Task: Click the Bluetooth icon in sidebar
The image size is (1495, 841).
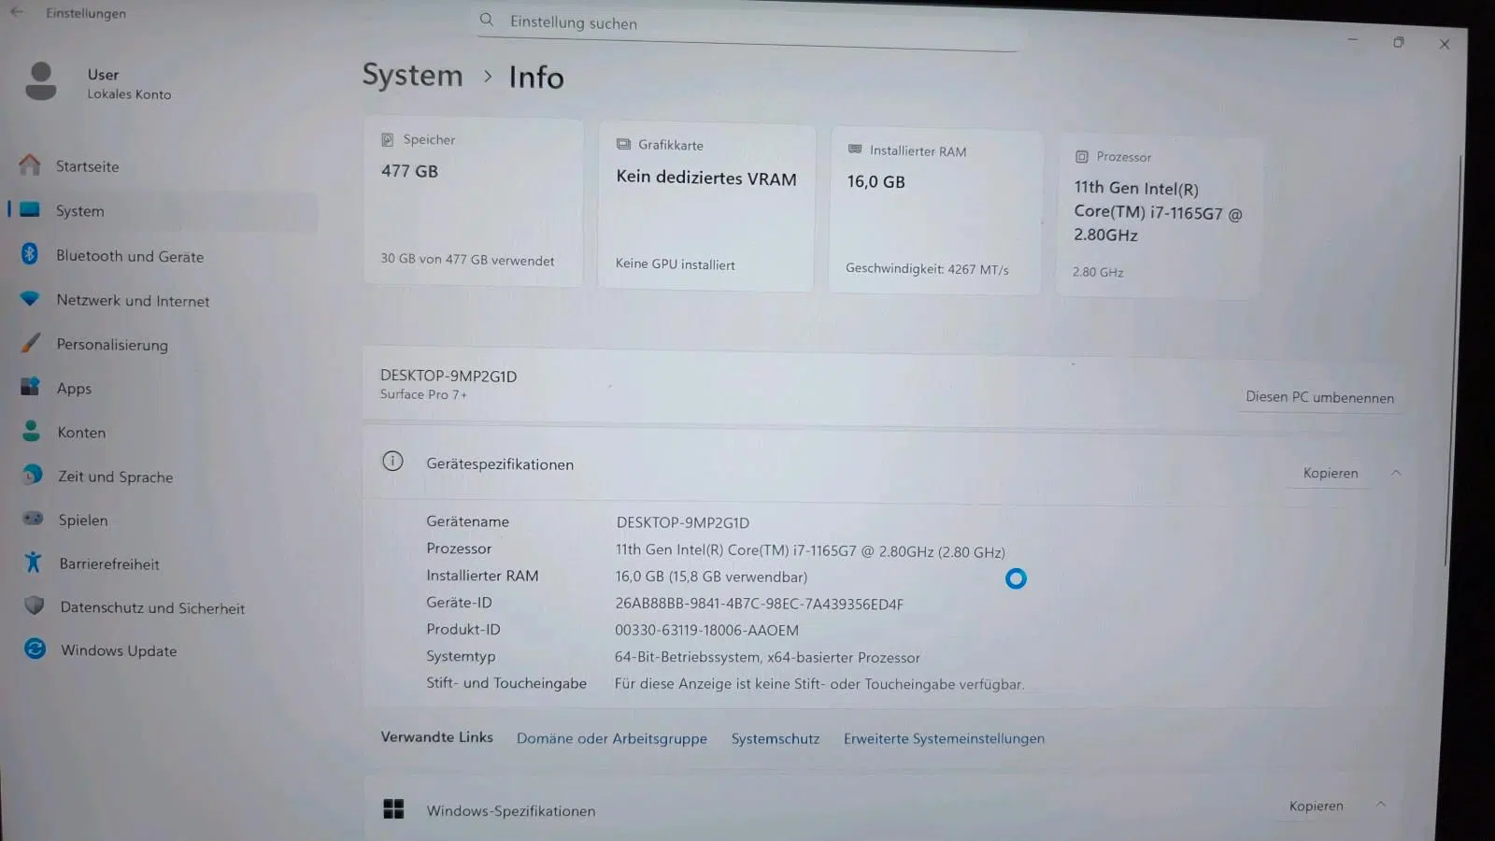Action: point(30,254)
